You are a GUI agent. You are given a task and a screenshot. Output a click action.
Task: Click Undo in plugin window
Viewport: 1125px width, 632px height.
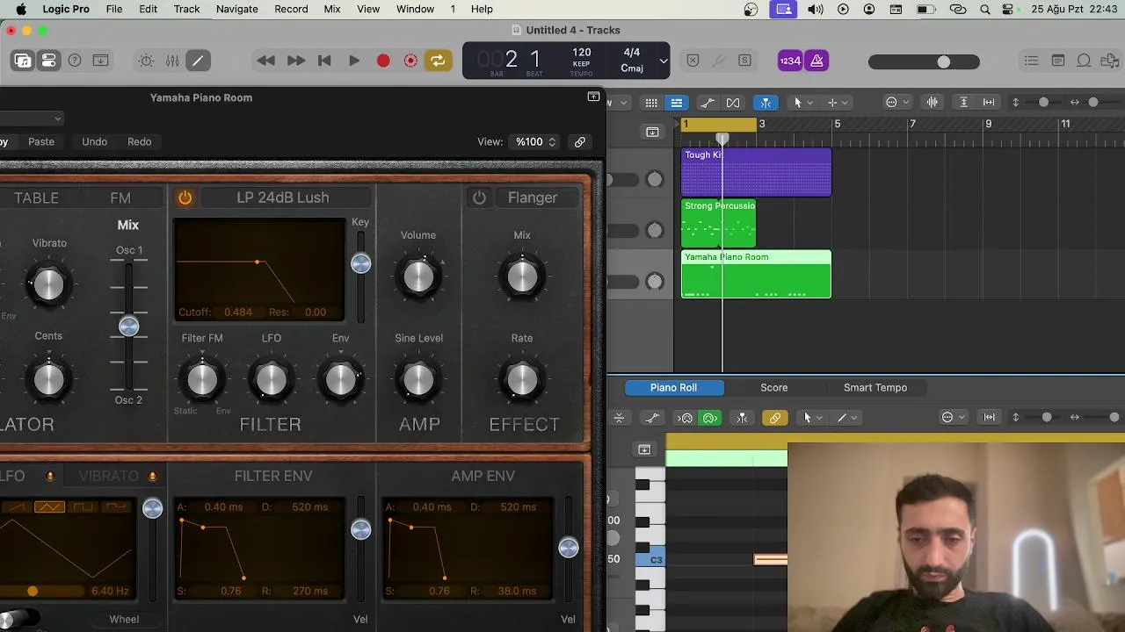point(94,141)
